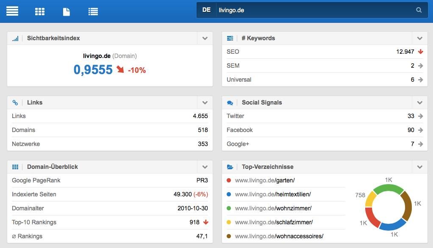Open the Links panel dropdown chevron

(205, 102)
